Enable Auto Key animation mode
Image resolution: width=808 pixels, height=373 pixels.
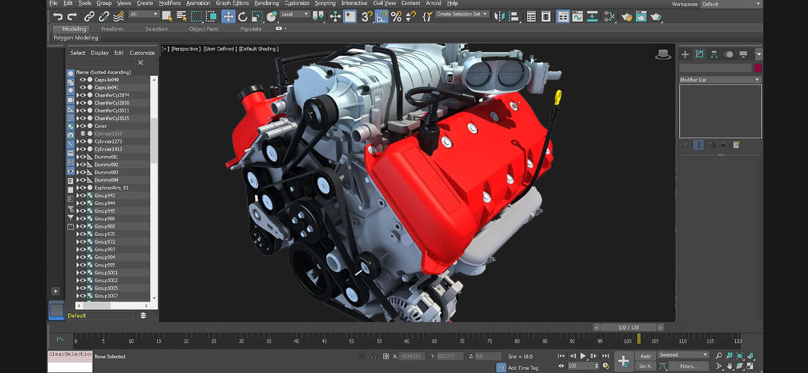[x=646, y=356]
